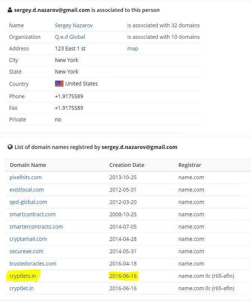Select the creation date 2014-07-05
251x301 pixels.
(x=123, y=227)
